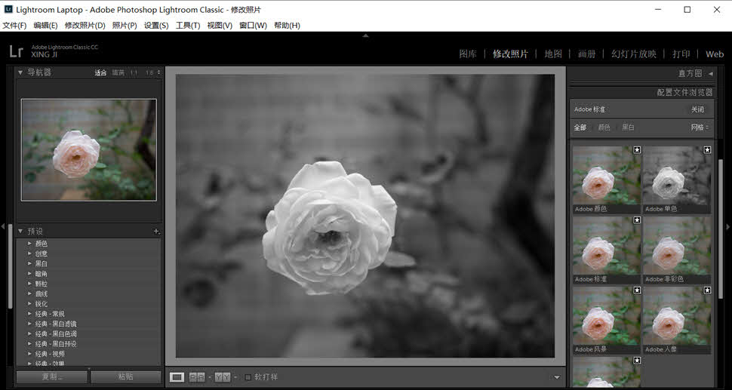Screen dimensions: 732x390
Task: Filter profiles by 颜色
Action: pos(604,127)
